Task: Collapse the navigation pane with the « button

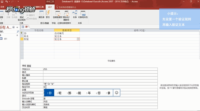Action: pyautogui.click(x=17, y=27)
